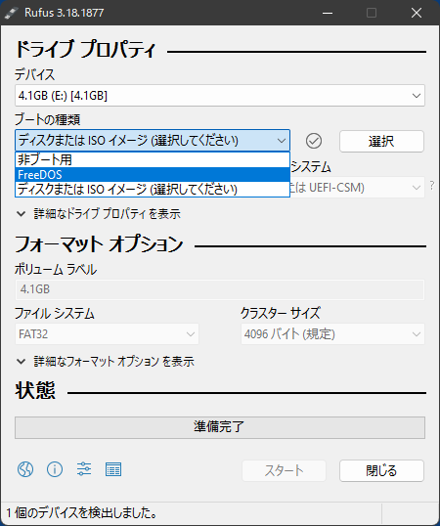Open the FAT32 file system dropdown

pos(107,334)
